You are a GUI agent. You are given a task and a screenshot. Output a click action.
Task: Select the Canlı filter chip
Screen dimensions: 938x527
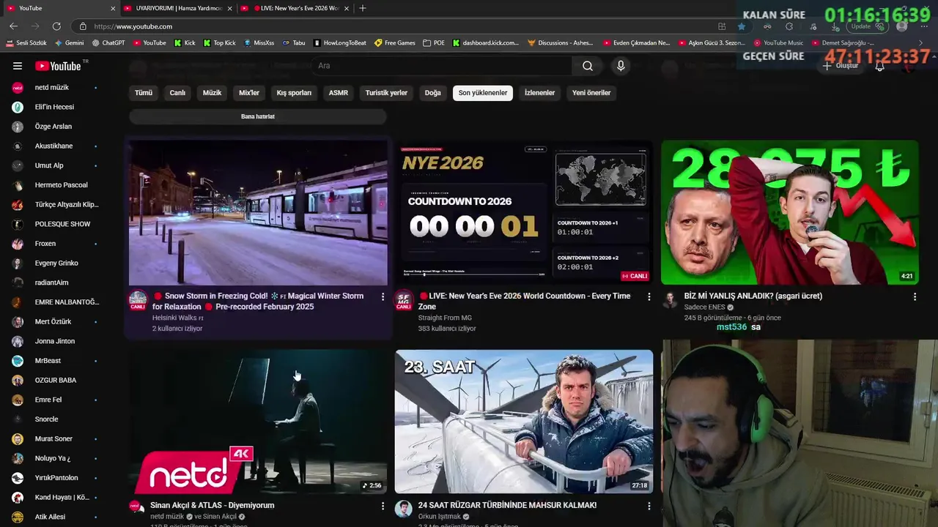click(x=177, y=93)
